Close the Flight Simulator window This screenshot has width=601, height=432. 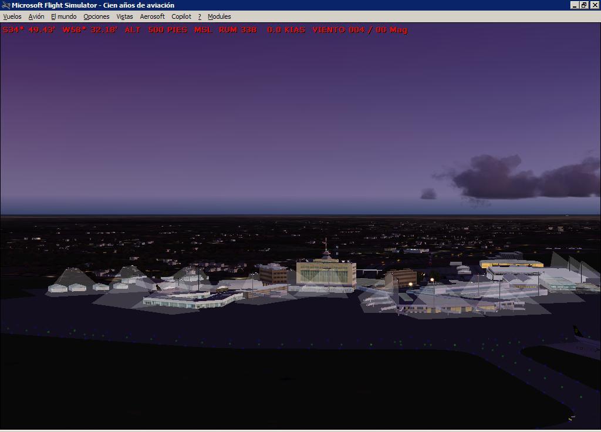pos(595,5)
